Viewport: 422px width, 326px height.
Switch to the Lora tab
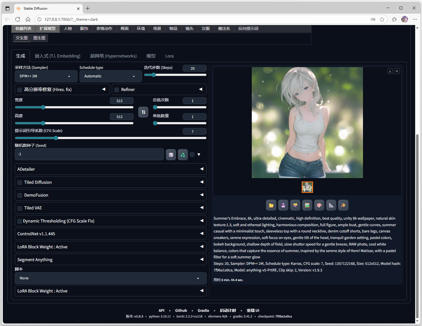tap(169, 56)
